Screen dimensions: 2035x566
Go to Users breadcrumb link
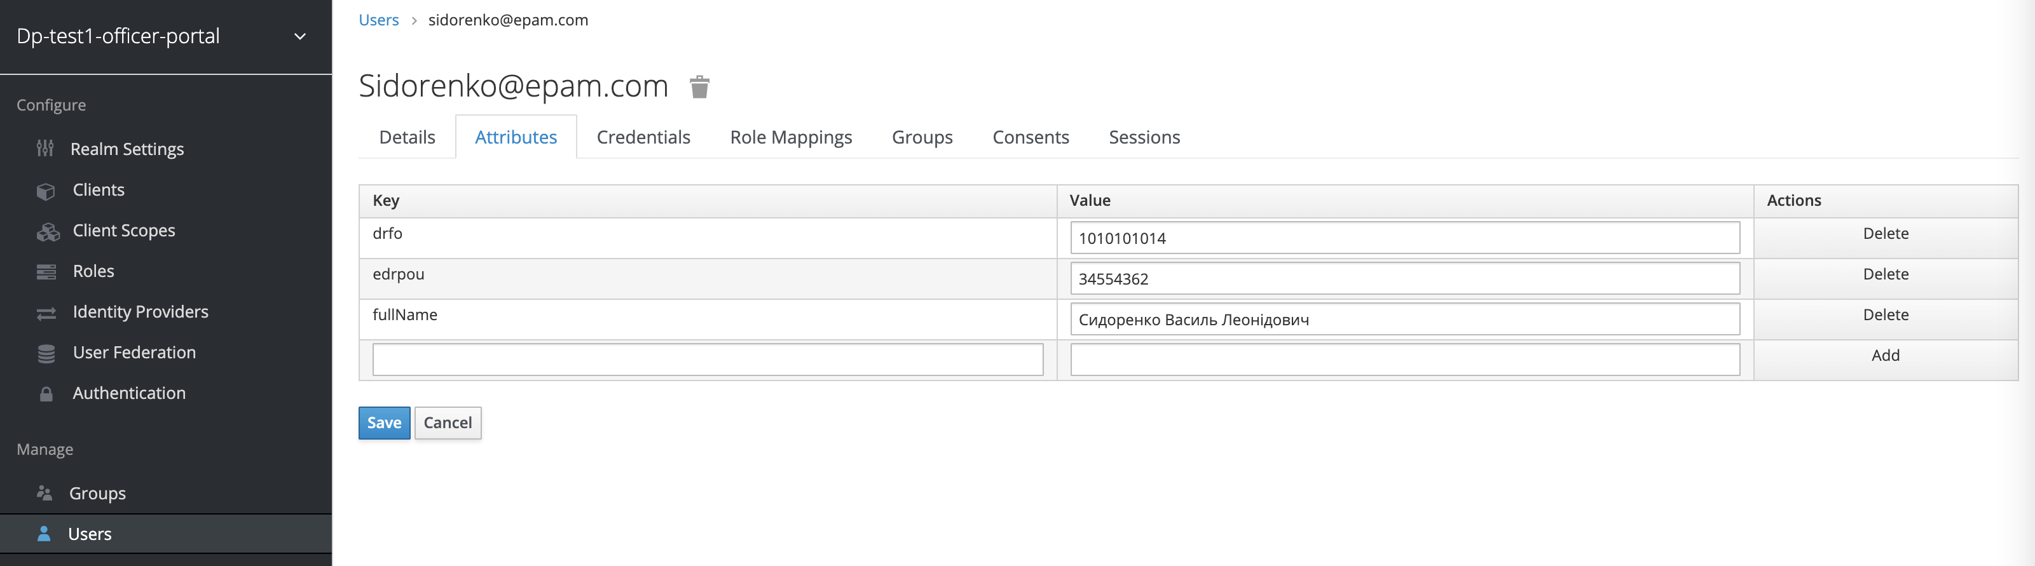coord(378,20)
